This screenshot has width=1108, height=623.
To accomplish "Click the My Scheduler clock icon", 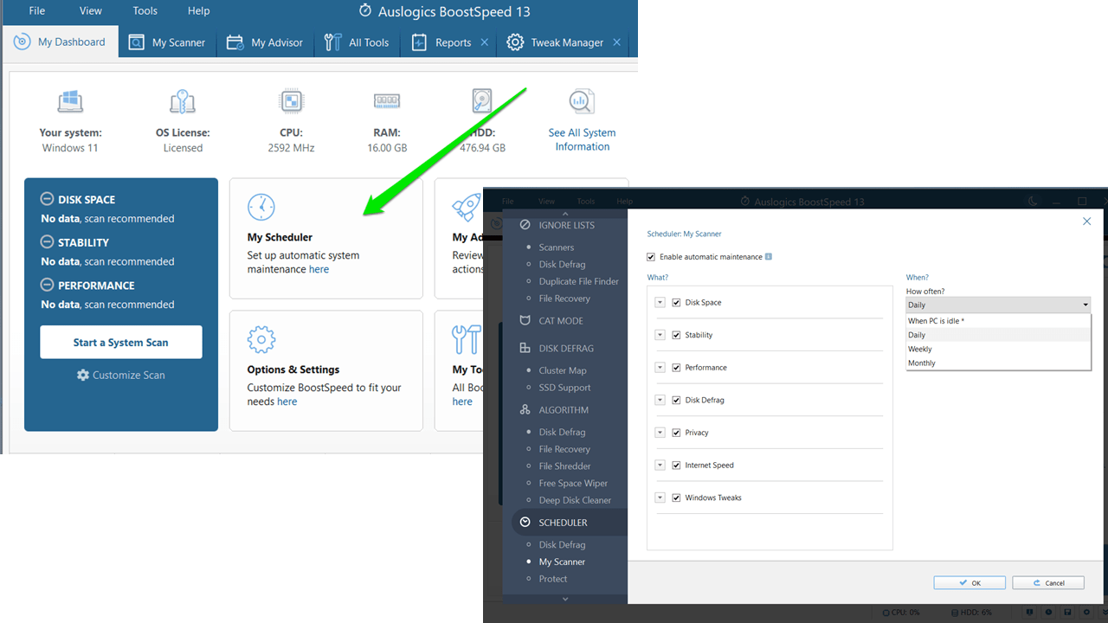I will tap(261, 208).
